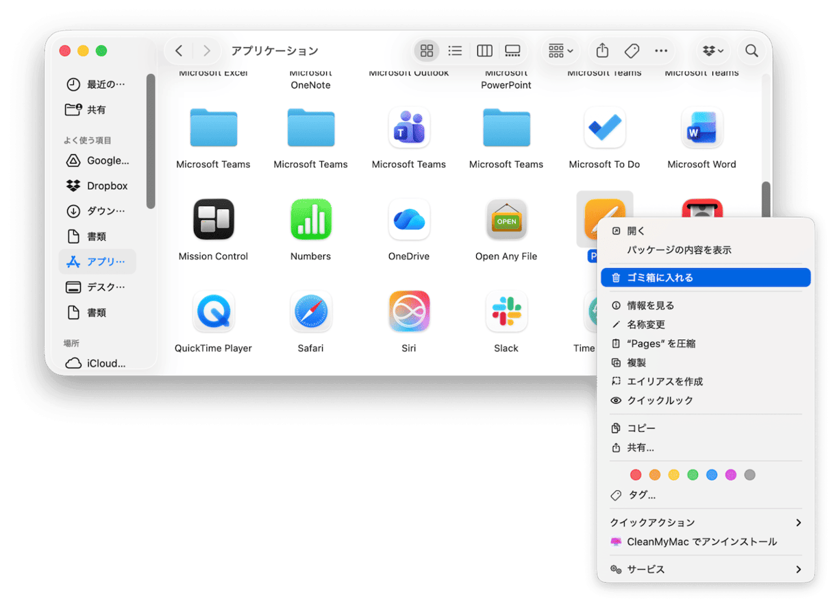
Task: Open the Numbers app icon
Action: 311,219
